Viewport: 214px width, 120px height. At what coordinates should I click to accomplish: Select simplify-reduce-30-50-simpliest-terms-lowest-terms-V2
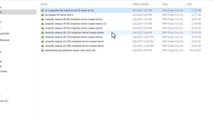point(76,24)
